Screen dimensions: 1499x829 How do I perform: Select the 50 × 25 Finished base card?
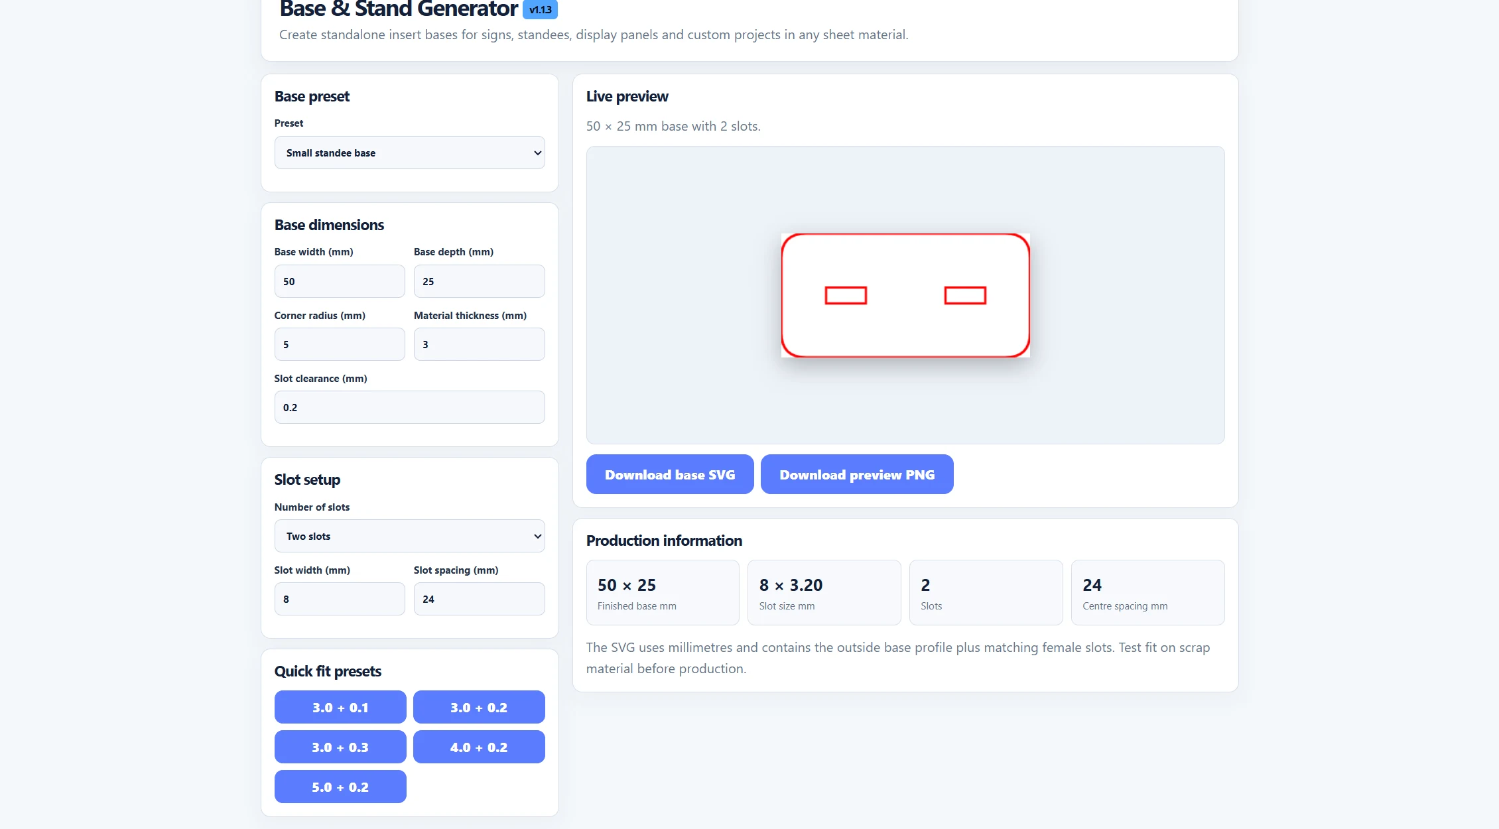click(x=663, y=592)
